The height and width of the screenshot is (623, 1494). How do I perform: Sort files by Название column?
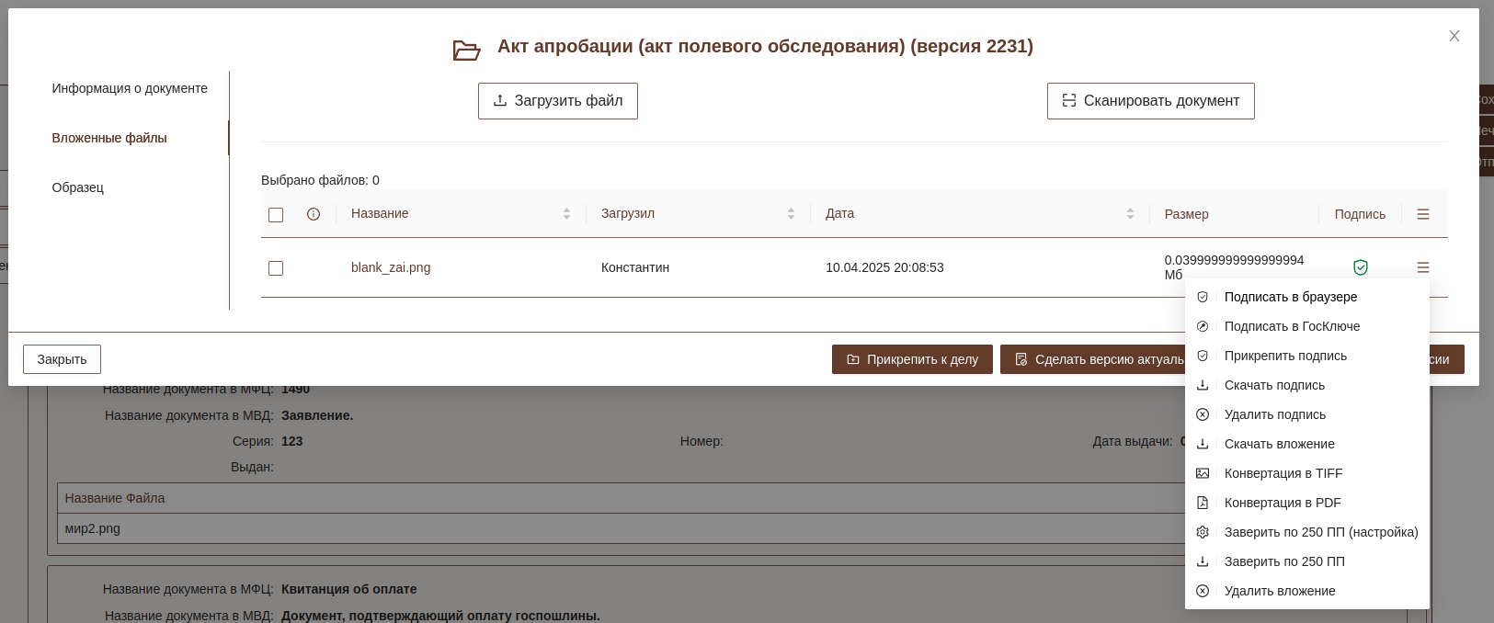[566, 214]
